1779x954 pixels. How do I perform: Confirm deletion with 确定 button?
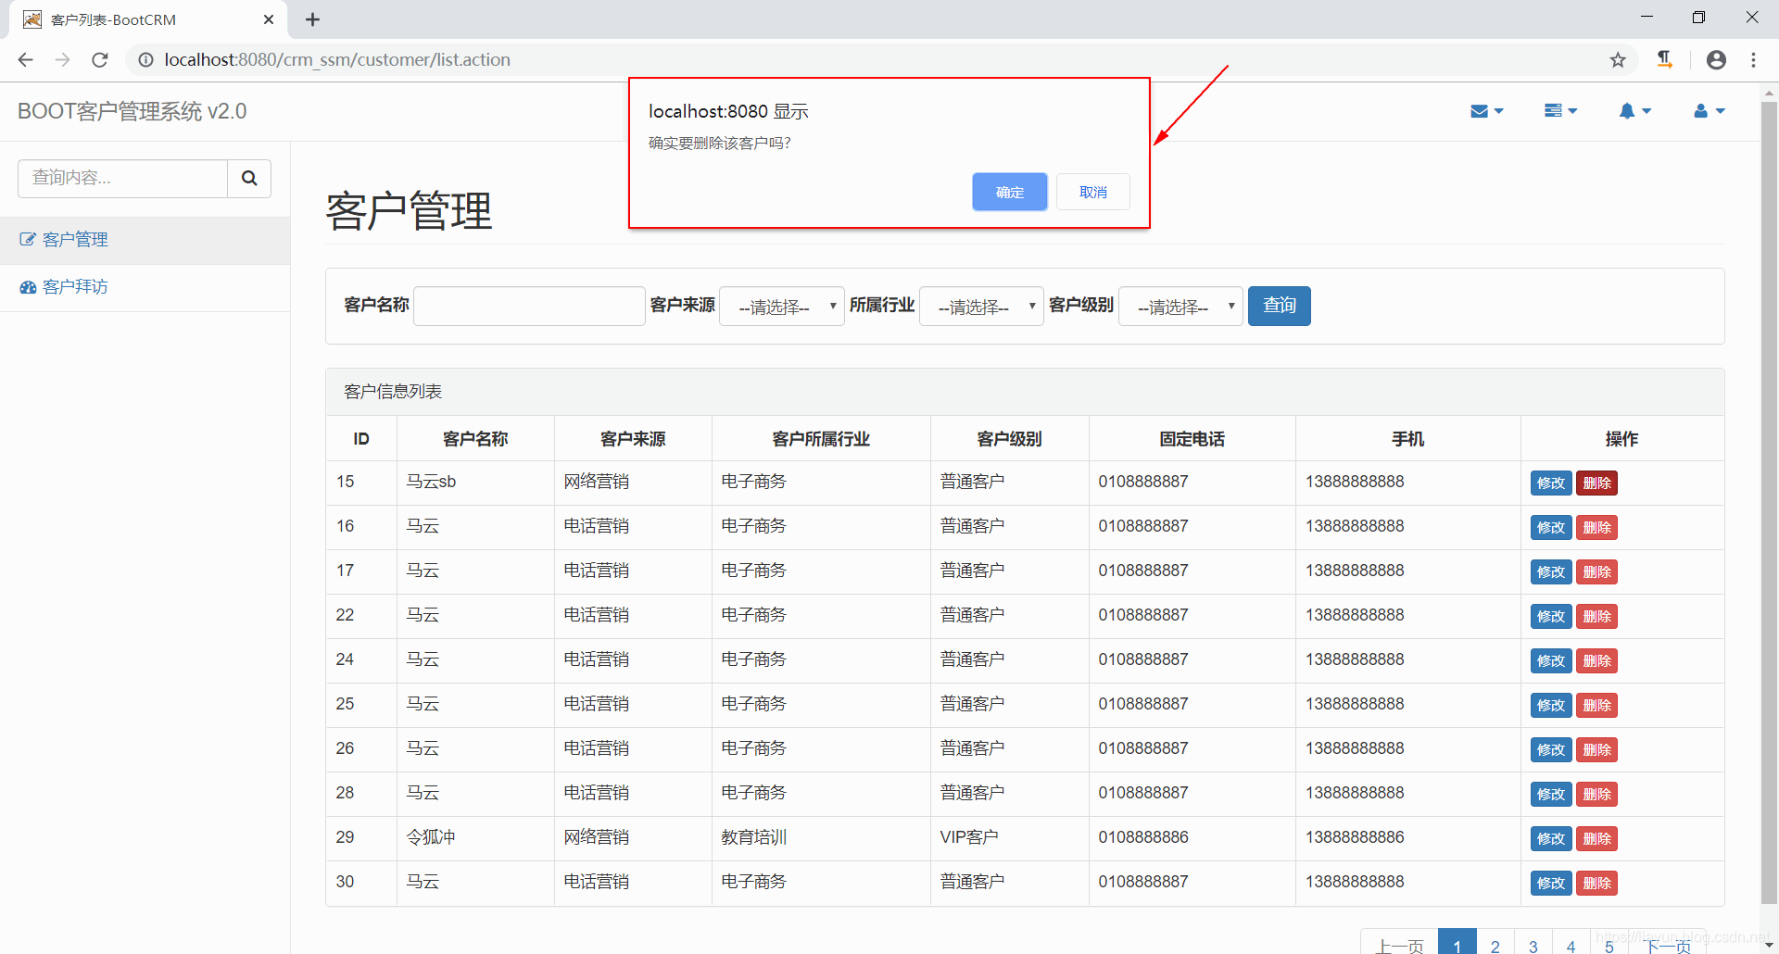[1009, 192]
